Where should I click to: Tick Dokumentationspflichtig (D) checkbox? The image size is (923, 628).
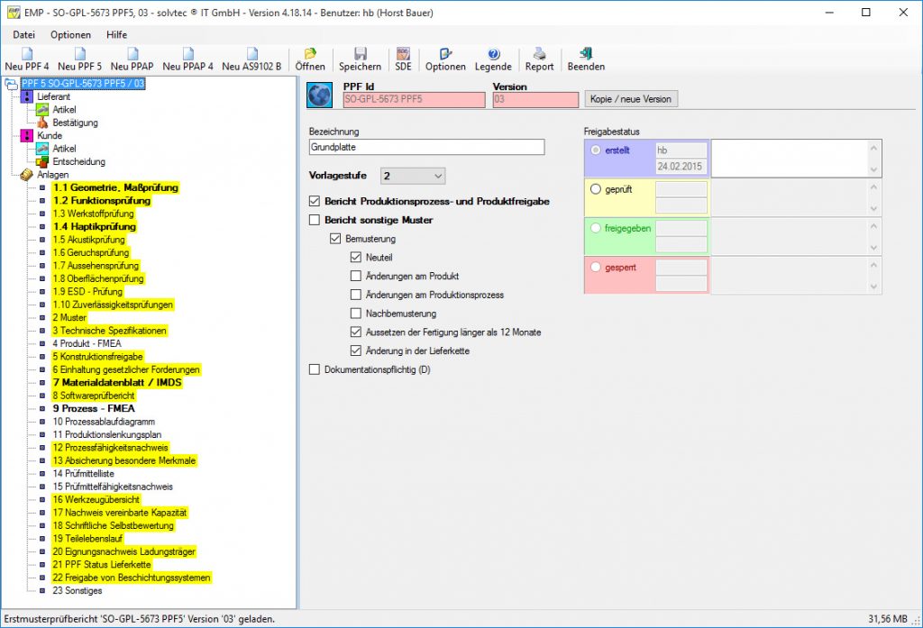pyautogui.click(x=315, y=369)
